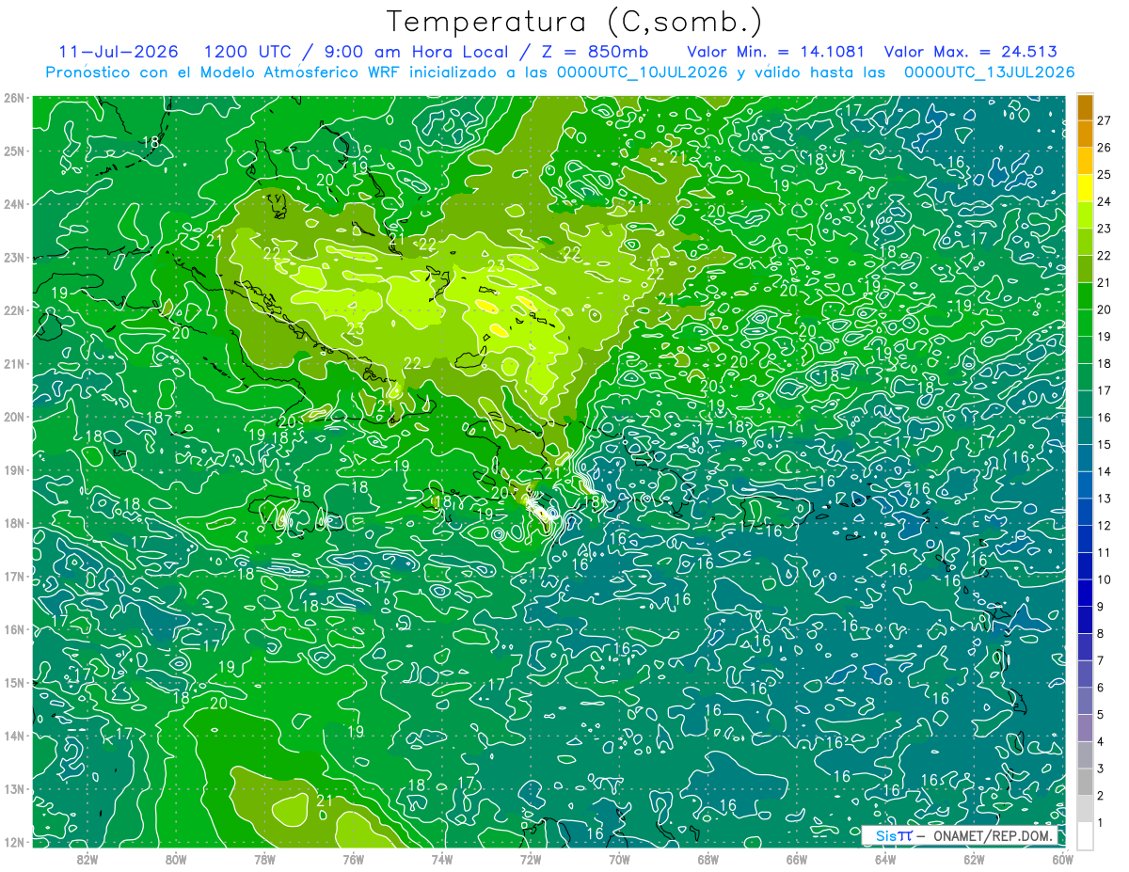
Task: Pick the purple swatch between colorbar 4 and 5
Action: (1085, 727)
